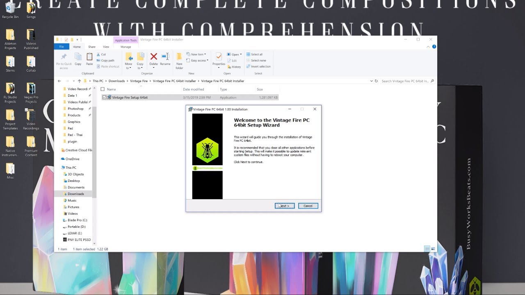Click Paste shortcut in the ribbon
The image size is (525, 295).
108,66
